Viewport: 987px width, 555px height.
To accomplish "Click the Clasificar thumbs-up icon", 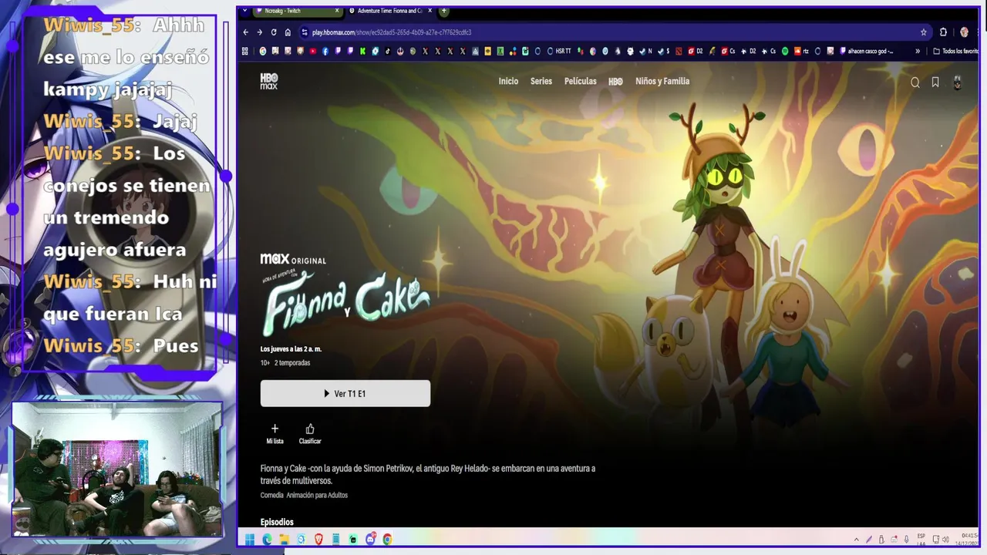I will point(310,429).
